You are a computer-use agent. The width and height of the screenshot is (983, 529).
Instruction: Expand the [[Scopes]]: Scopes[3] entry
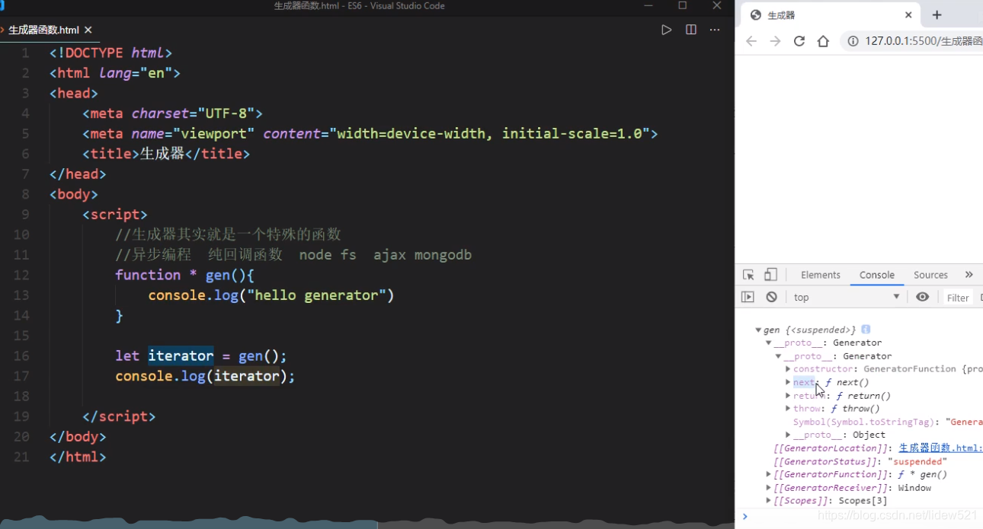tap(768, 501)
